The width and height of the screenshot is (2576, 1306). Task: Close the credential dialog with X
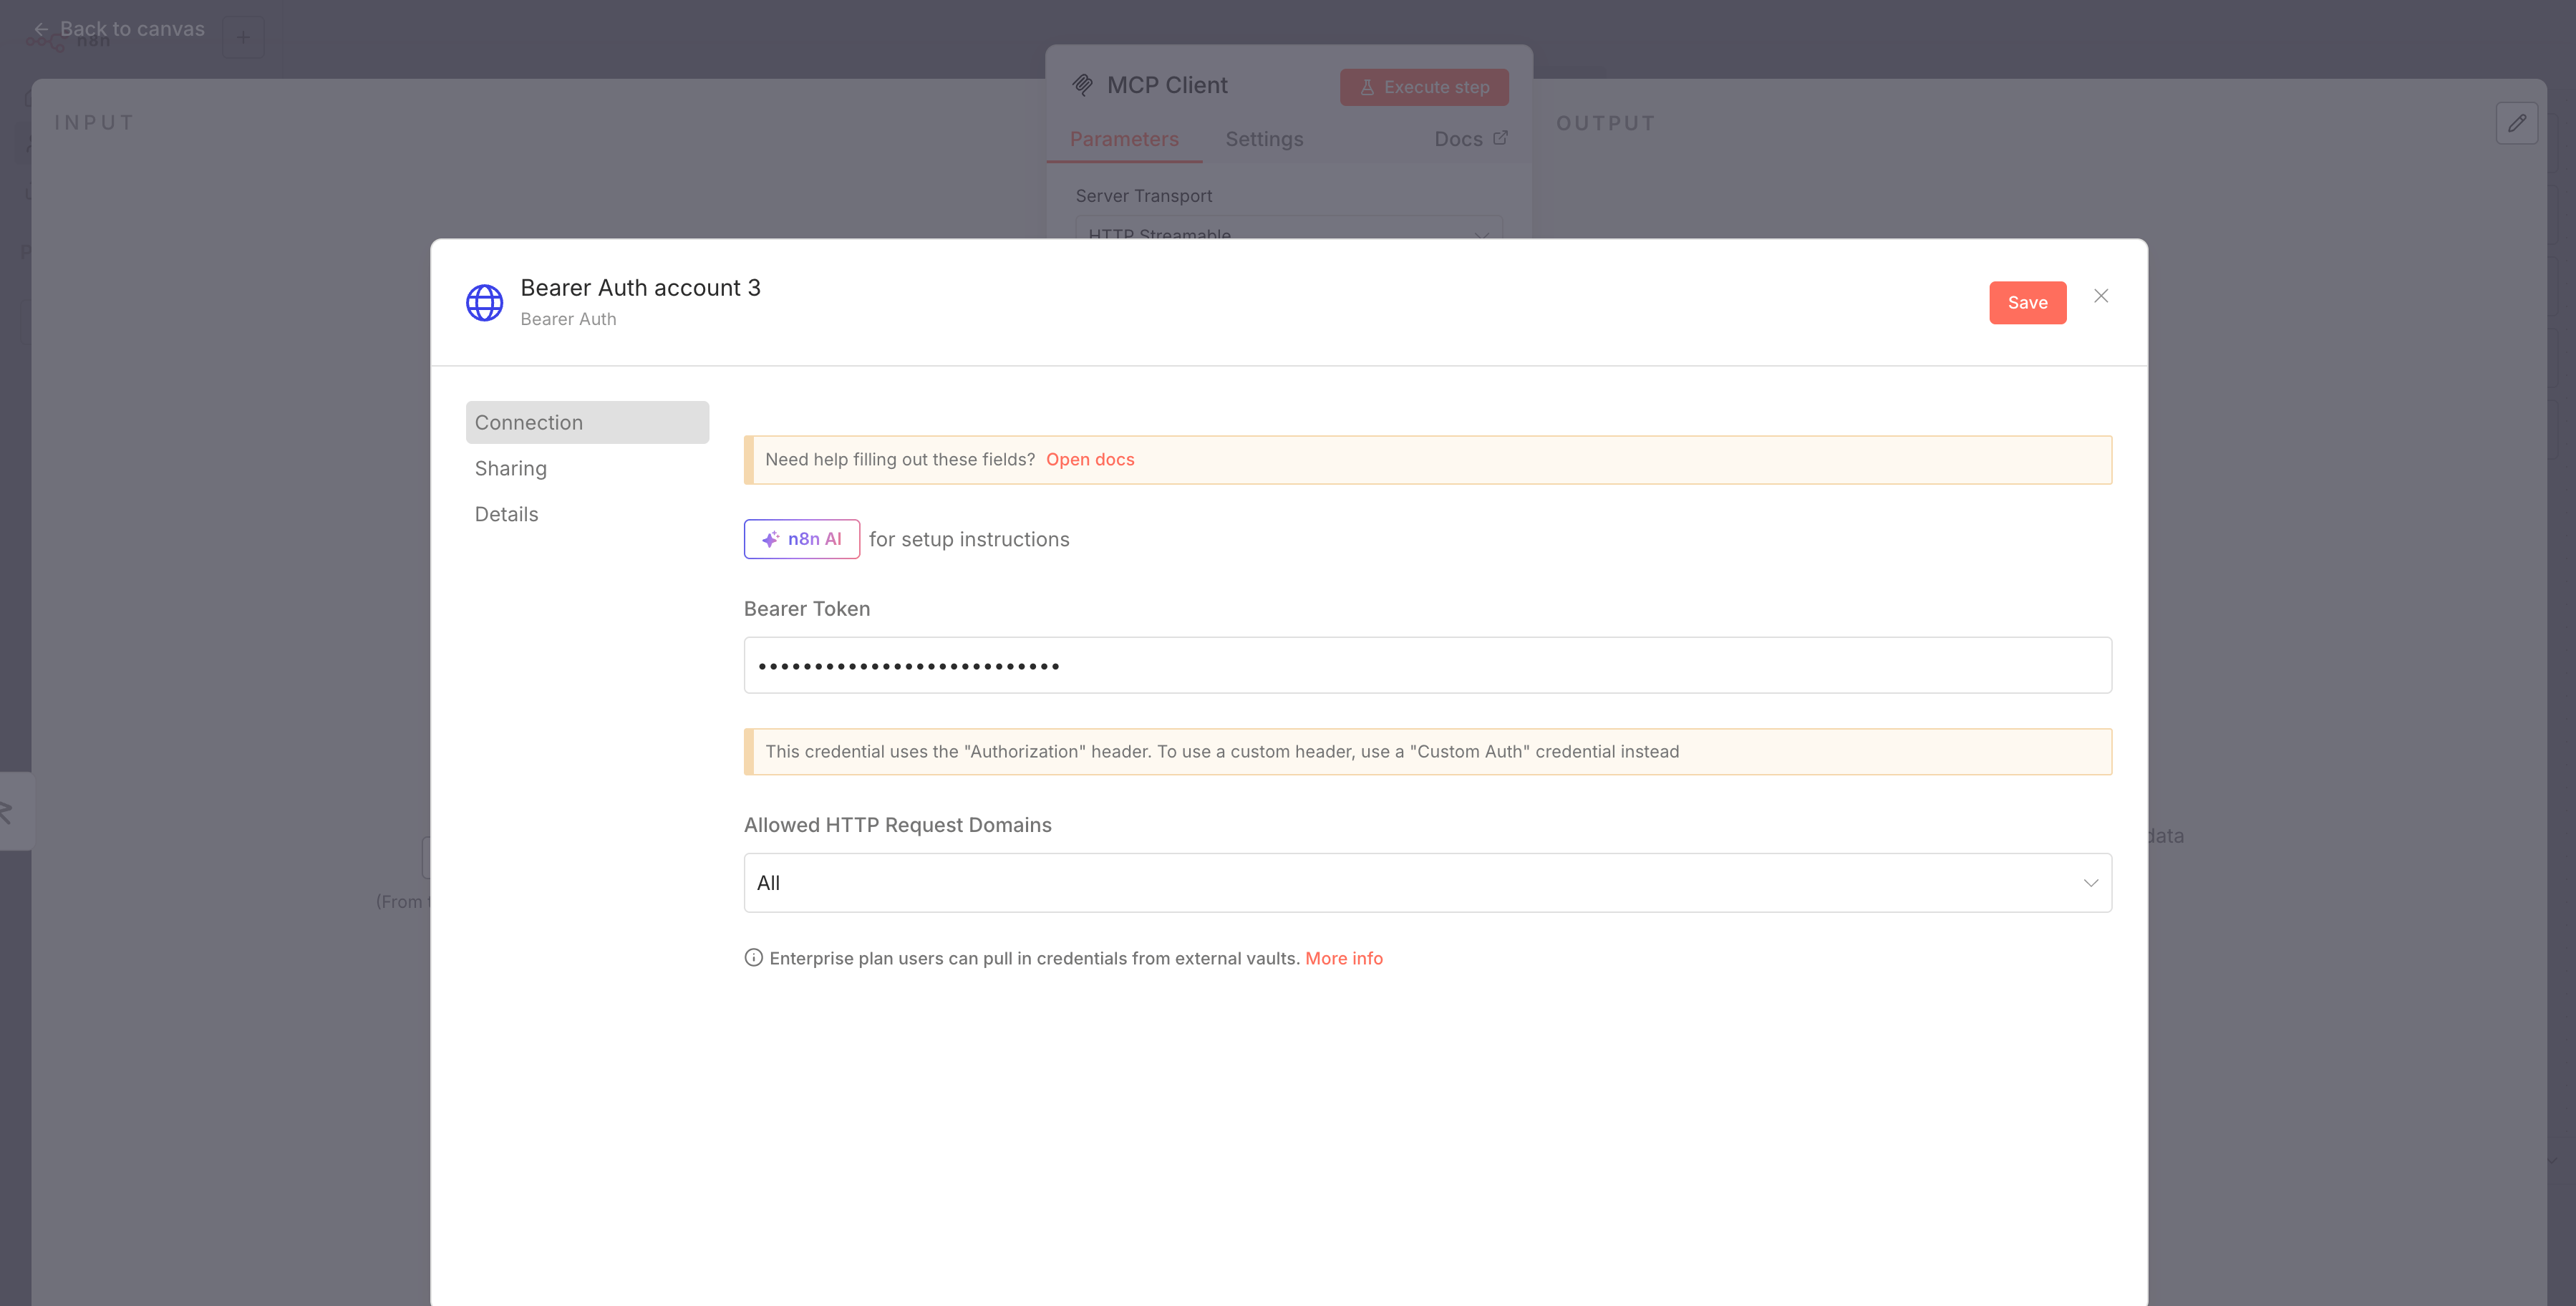(2100, 296)
